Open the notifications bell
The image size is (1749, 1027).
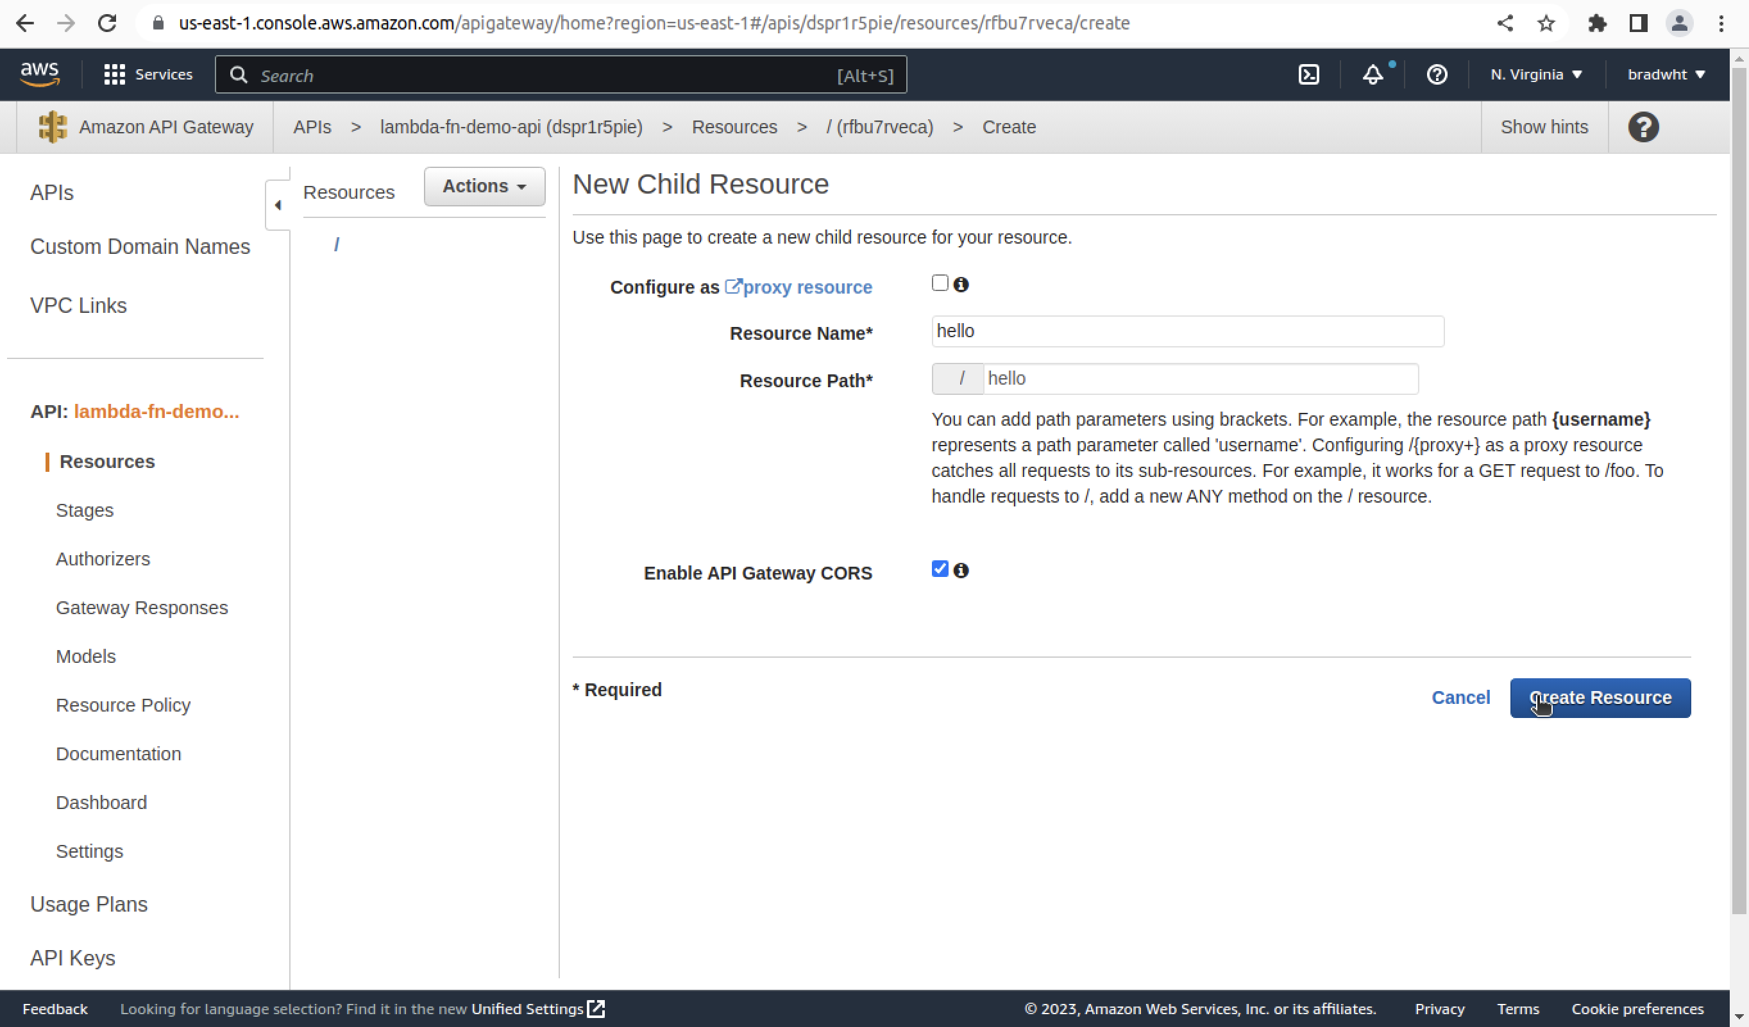coord(1373,74)
